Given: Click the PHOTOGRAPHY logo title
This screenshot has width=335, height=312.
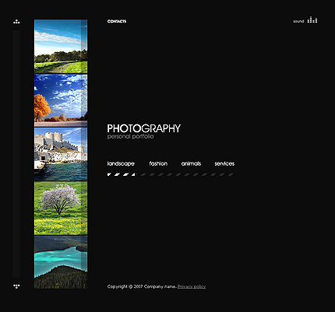Looking at the screenshot, I should (x=144, y=128).
